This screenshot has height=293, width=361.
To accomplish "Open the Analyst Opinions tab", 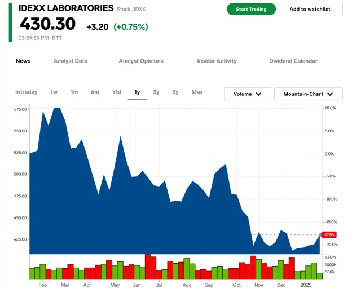I will tap(141, 61).
